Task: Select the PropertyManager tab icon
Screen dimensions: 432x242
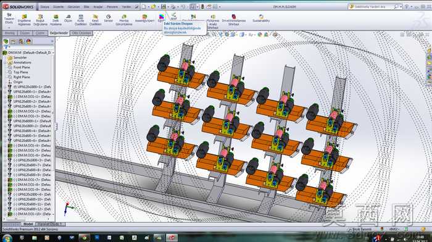Action: [x=13, y=41]
